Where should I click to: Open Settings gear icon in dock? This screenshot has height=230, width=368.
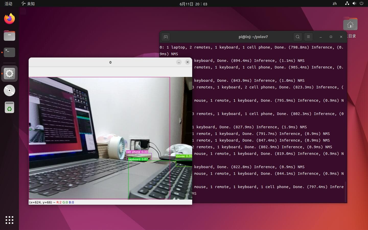[9, 74]
